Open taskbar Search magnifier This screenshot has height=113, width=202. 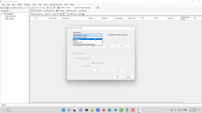[x=69, y=110]
